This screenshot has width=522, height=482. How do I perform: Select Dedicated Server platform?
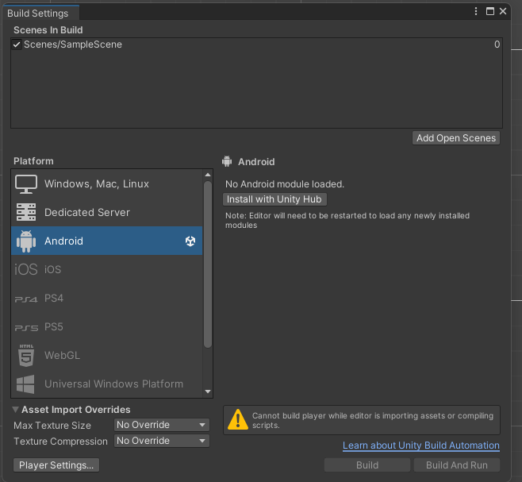click(x=106, y=212)
